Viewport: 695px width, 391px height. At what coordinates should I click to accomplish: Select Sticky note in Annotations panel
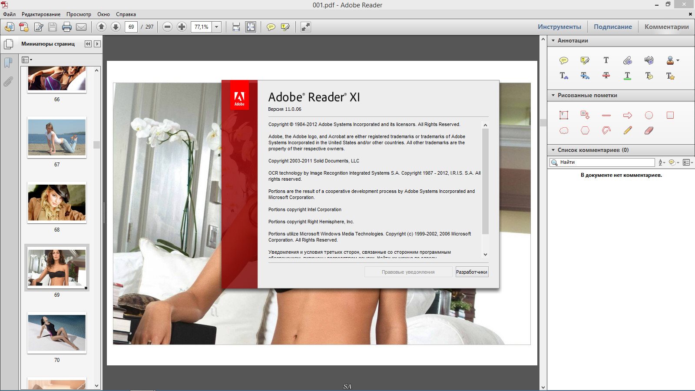click(564, 60)
